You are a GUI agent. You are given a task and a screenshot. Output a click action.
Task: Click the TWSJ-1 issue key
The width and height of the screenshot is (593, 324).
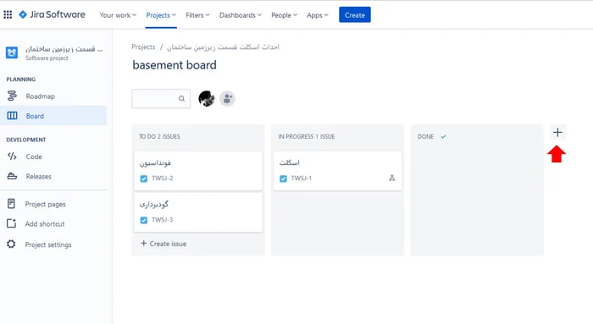(x=302, y=178)
